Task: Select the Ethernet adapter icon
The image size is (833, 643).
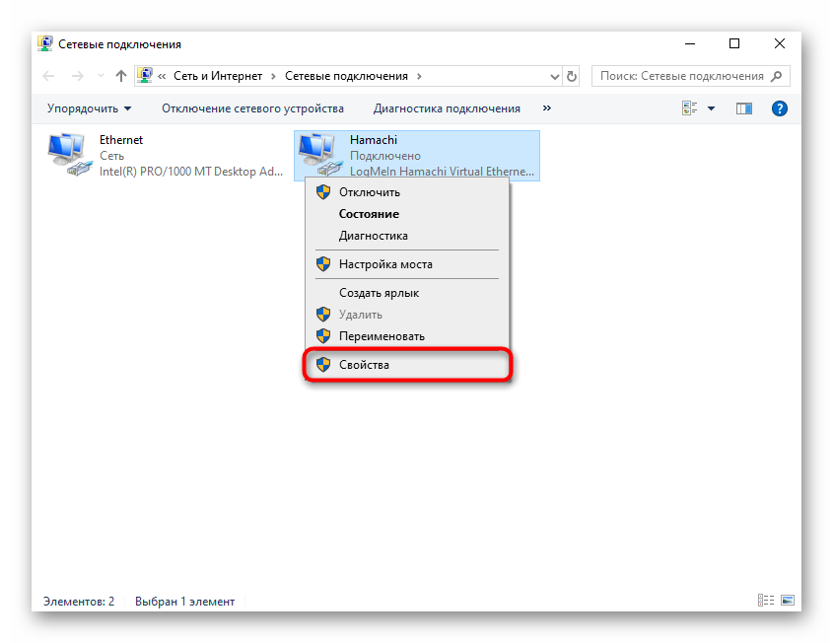Action: tap(69, 155)
